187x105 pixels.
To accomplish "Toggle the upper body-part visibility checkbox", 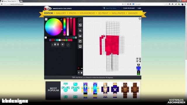I will click(x=137, y=59).
